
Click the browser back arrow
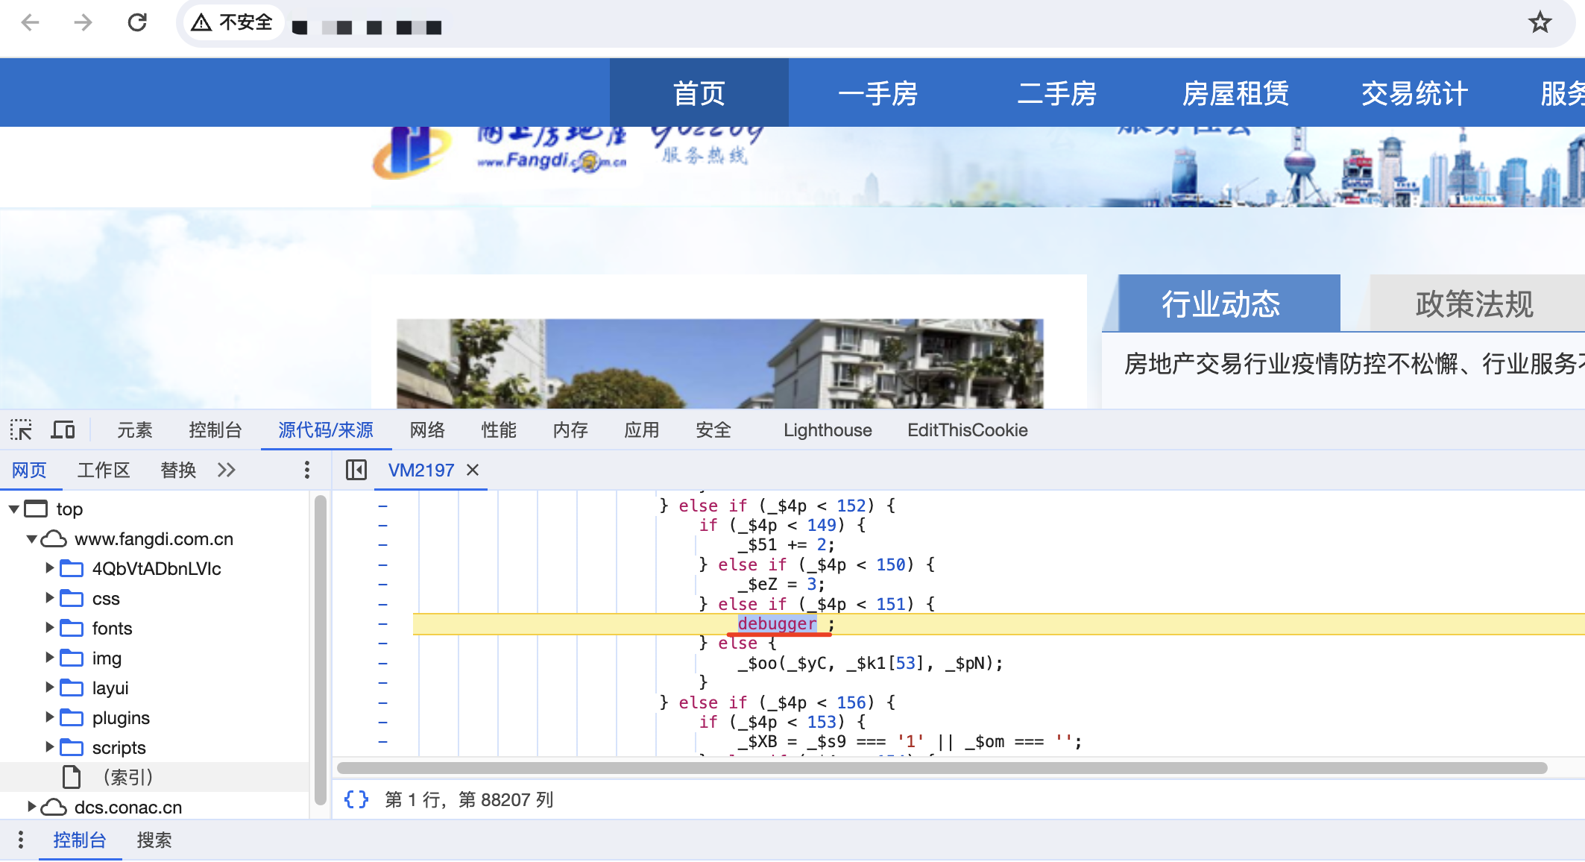click(31, 22)
